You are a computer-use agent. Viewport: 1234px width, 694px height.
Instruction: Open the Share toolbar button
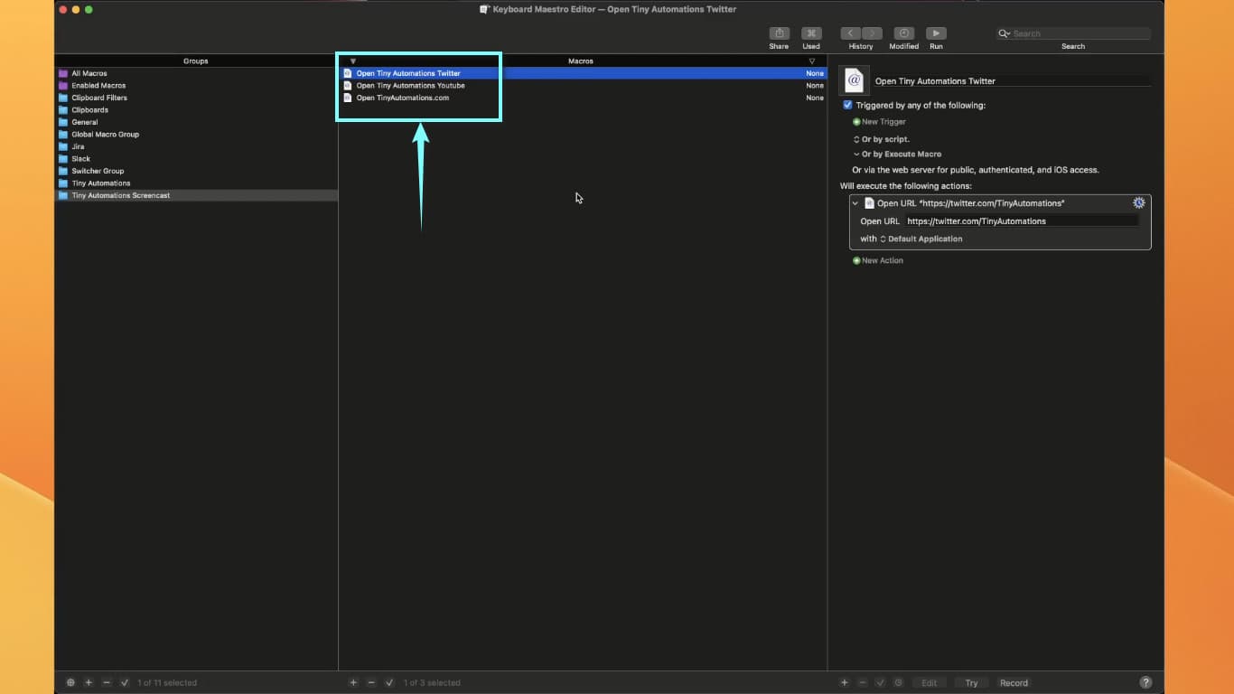click(779, 33)
